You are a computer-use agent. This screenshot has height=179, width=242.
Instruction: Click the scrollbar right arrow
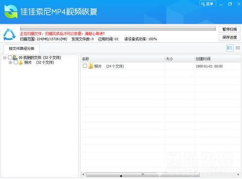coord(238,175)
